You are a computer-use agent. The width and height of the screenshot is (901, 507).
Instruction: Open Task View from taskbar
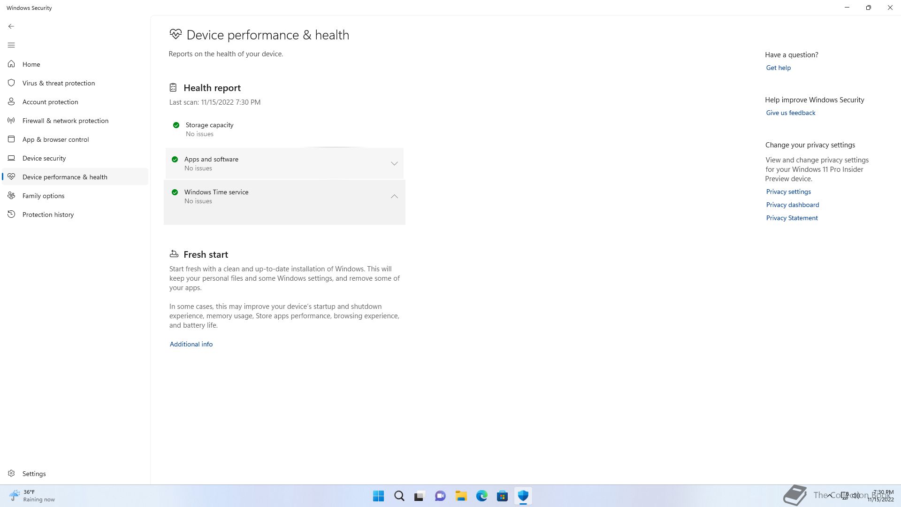(x=419, y=496)
